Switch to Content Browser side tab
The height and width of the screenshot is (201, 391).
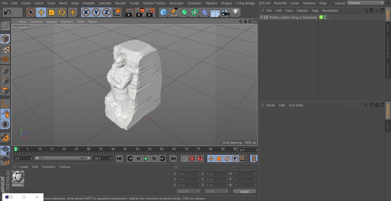click(388, 47)
